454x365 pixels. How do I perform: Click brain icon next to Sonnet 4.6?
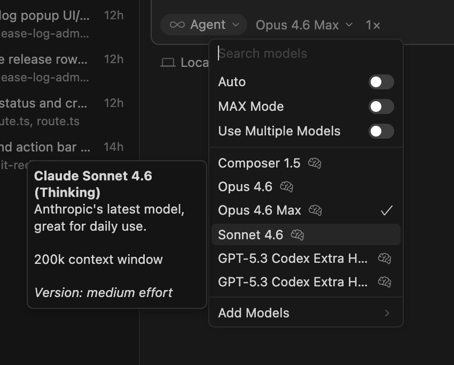298,234
